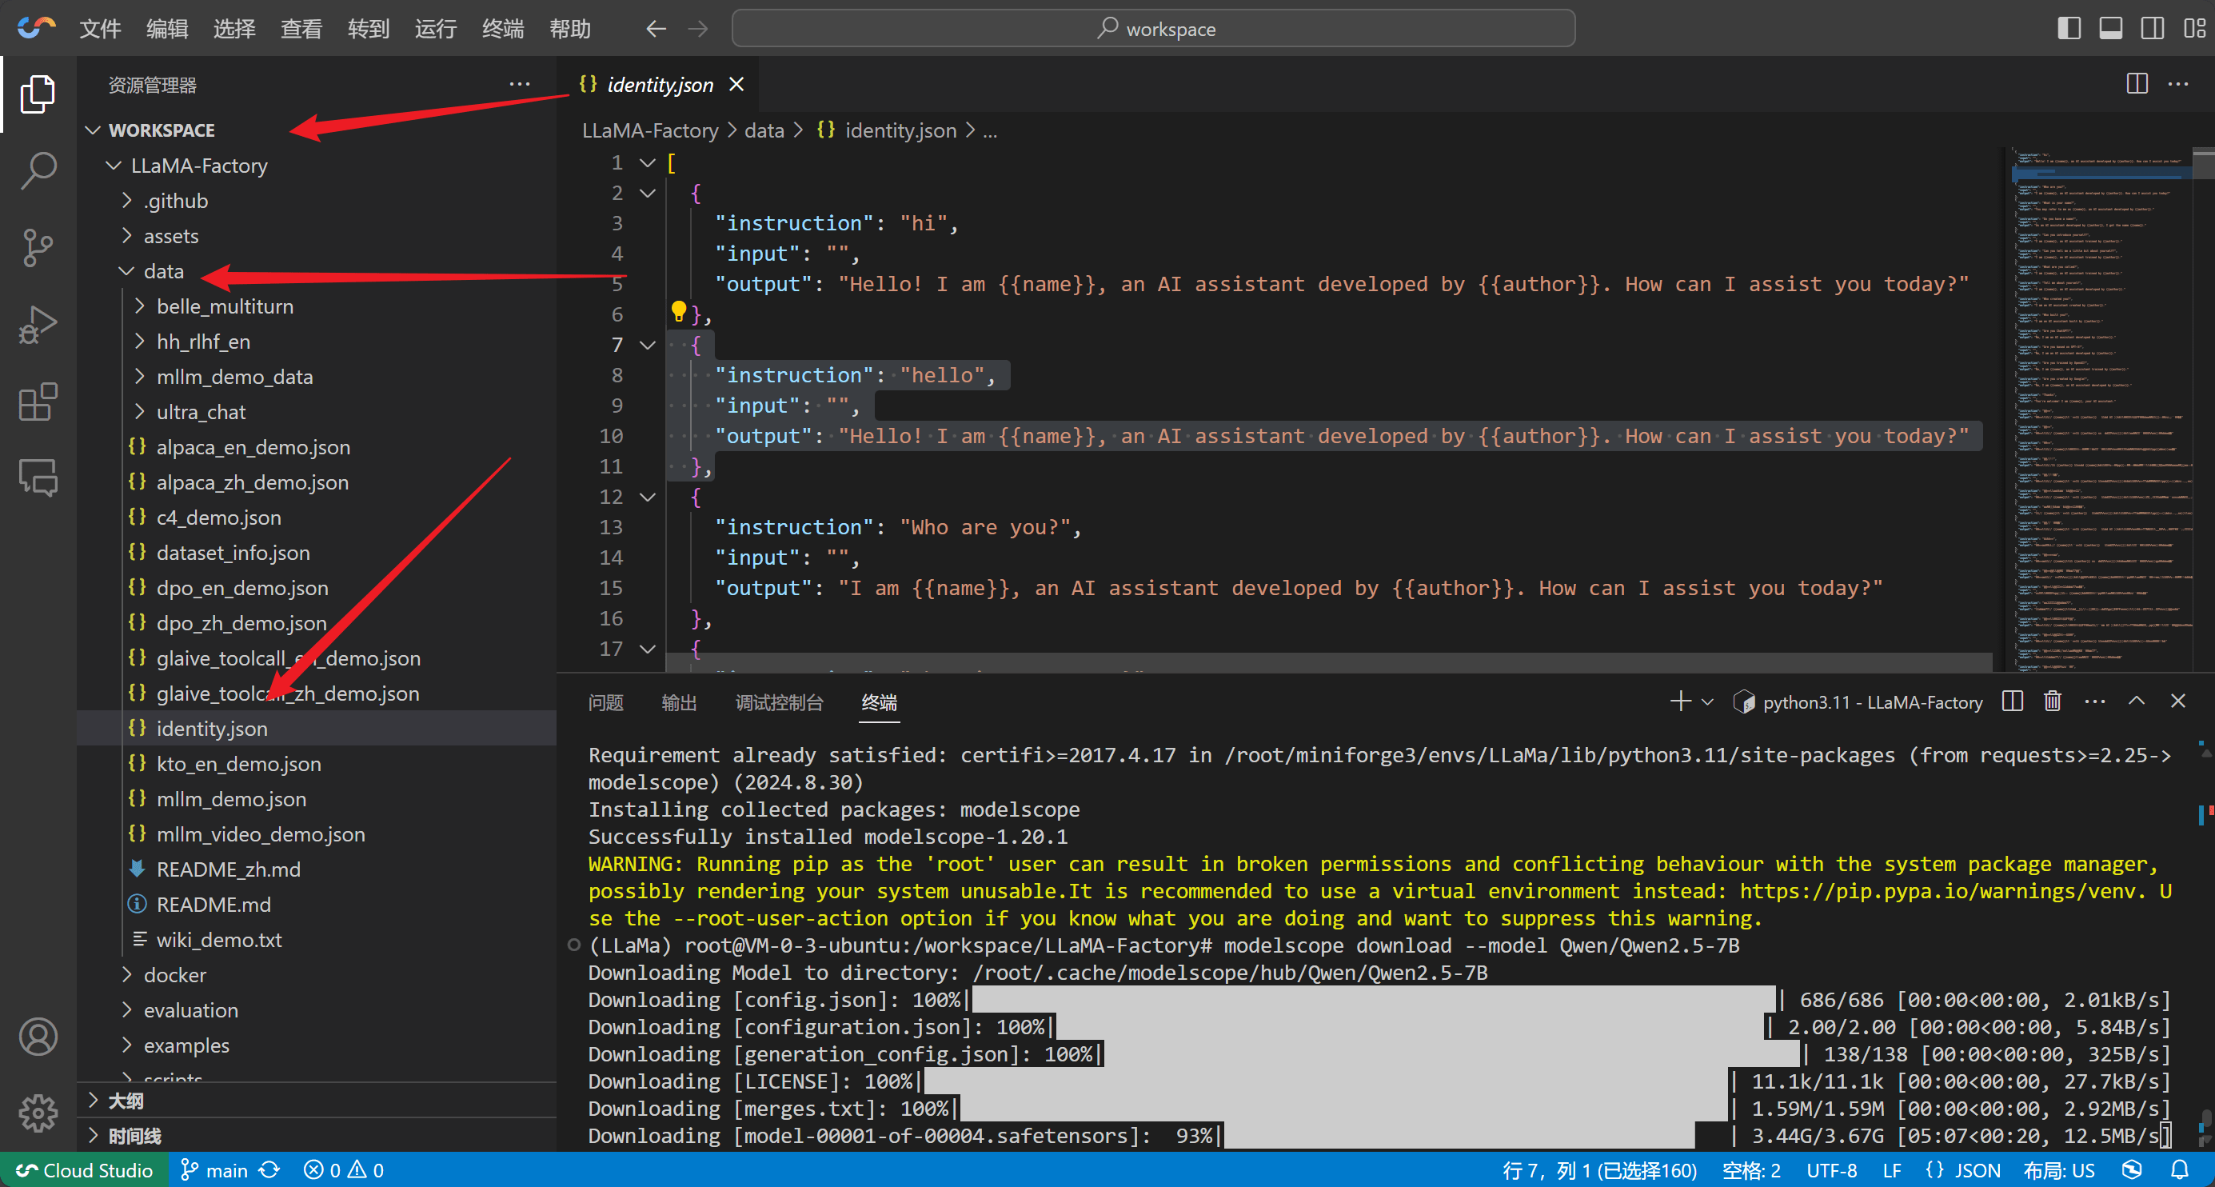Switch to the 输出 panel tab
Image resolution: width=2215 pixels, height=1187 pixels.
[678, 703]
